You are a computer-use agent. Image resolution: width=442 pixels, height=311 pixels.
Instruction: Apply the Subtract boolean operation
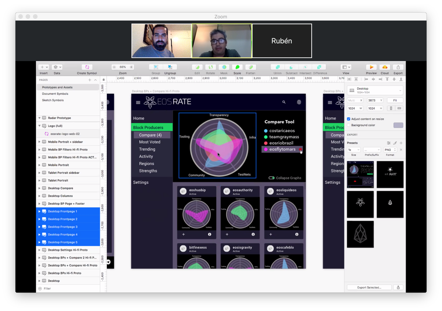(291, 67)
